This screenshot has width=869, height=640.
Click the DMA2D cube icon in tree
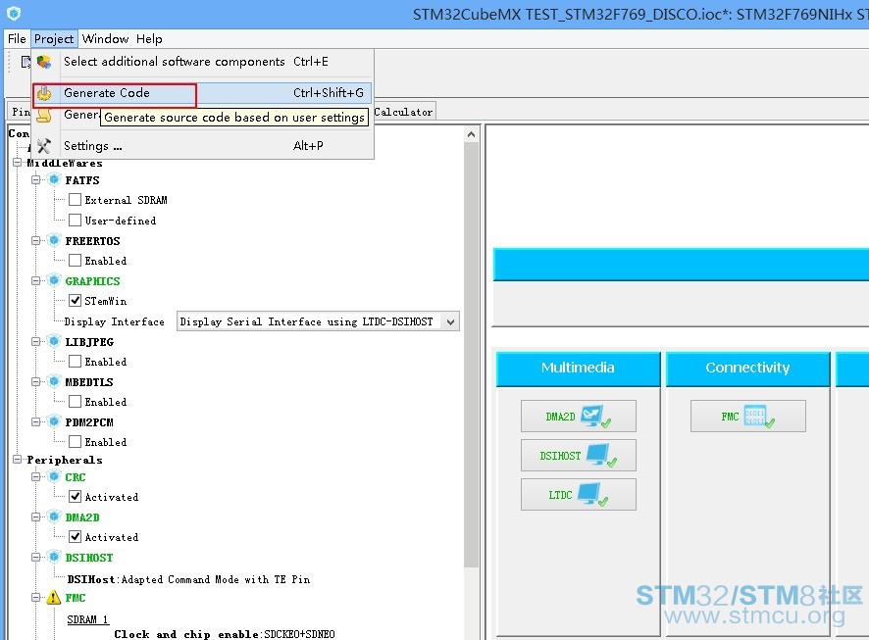[54, 517]
